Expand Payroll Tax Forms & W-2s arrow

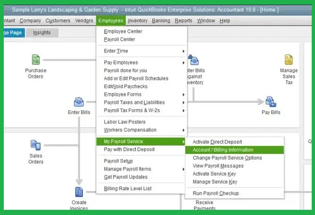click(184, 111)
